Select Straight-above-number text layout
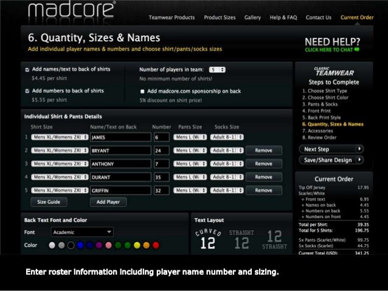The height and width of the screenshot is (291, 388). [241, 239]
